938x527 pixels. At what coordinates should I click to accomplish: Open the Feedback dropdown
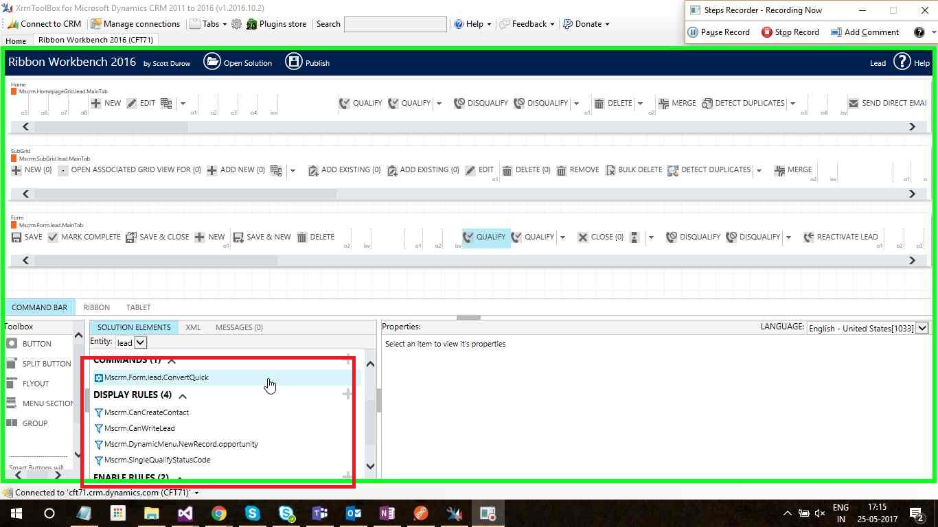(527, 24)
